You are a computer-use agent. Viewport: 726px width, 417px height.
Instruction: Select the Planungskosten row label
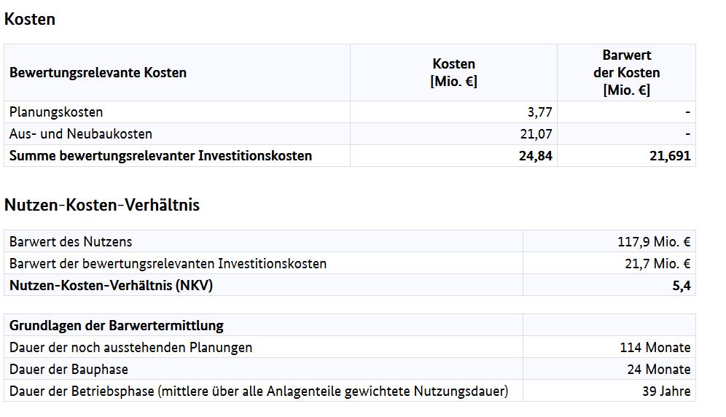[56, 112]
